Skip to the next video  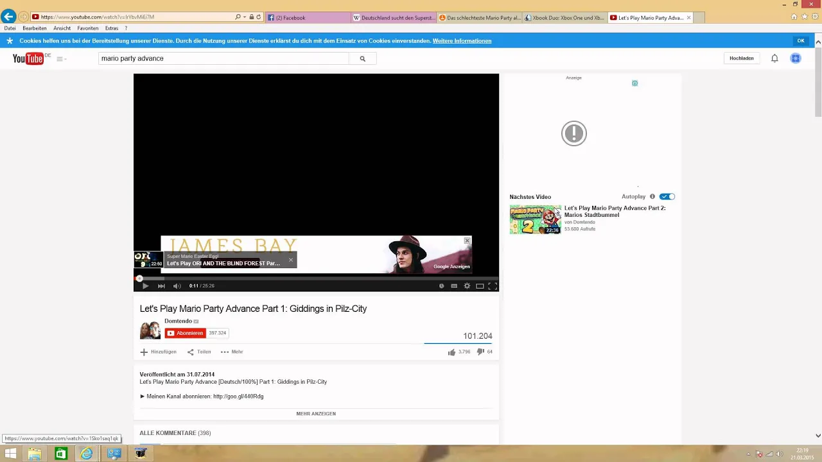click(x=161, y=286)
